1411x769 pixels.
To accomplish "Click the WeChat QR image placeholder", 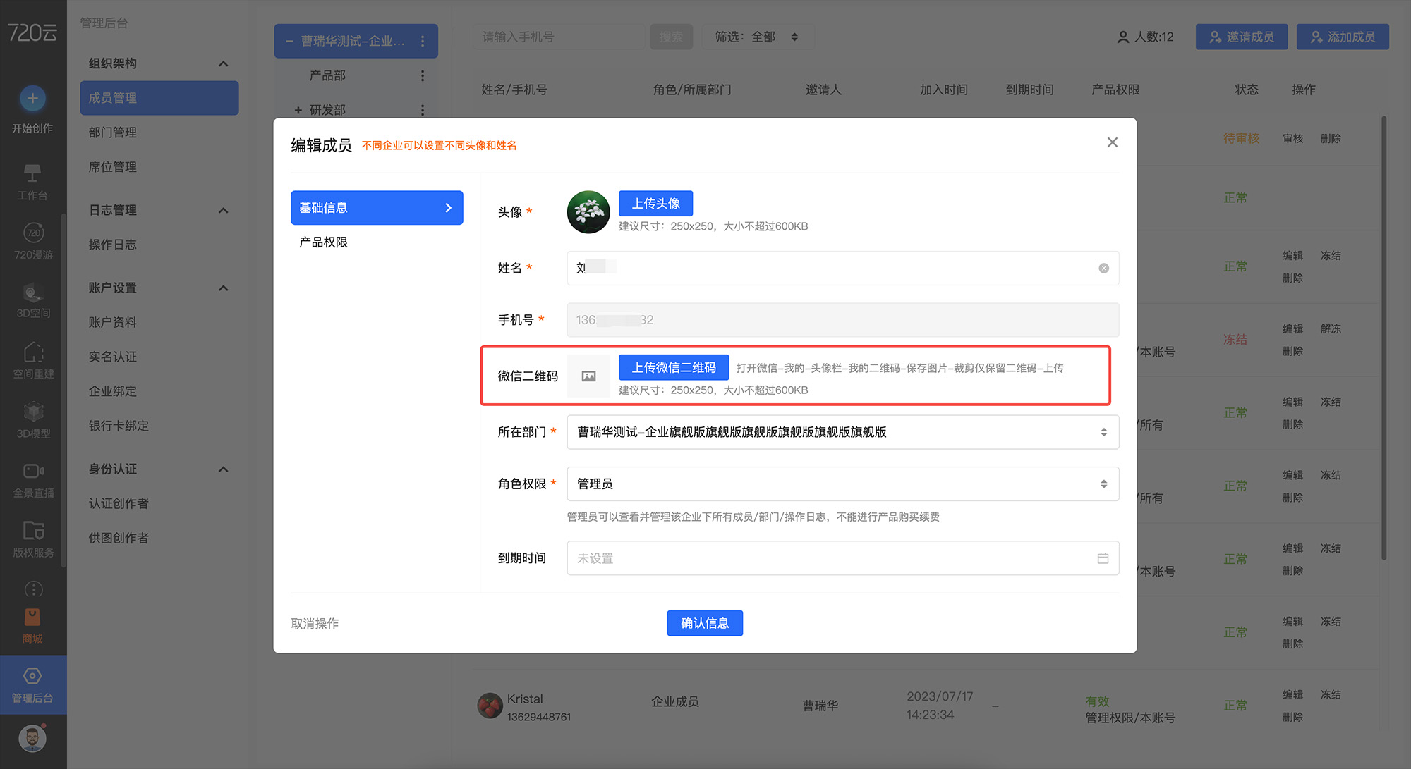I will coord(588,376).
